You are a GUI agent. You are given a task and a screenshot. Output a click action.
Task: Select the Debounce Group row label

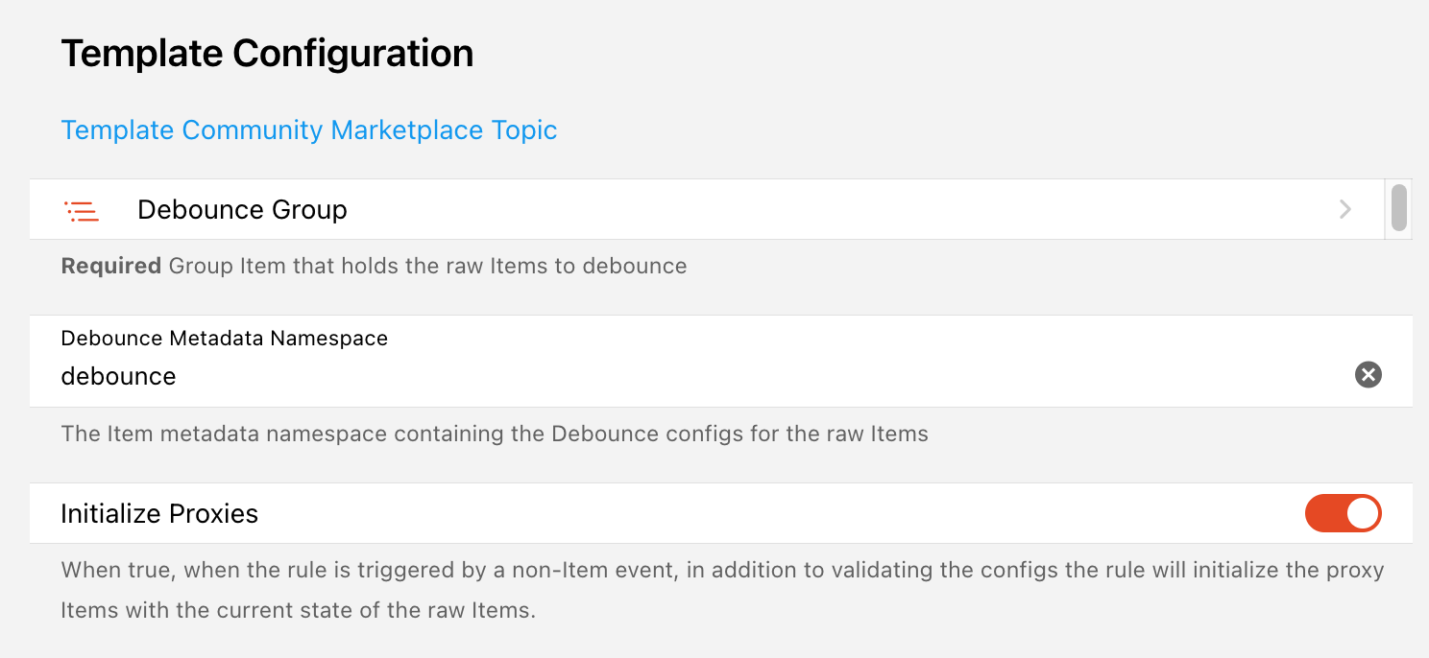point(242,210)
